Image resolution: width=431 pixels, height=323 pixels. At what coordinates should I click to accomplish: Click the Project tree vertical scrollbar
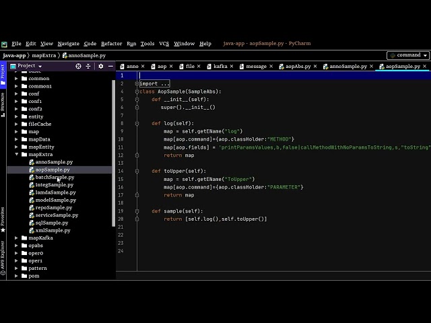[x=114, y=153]
